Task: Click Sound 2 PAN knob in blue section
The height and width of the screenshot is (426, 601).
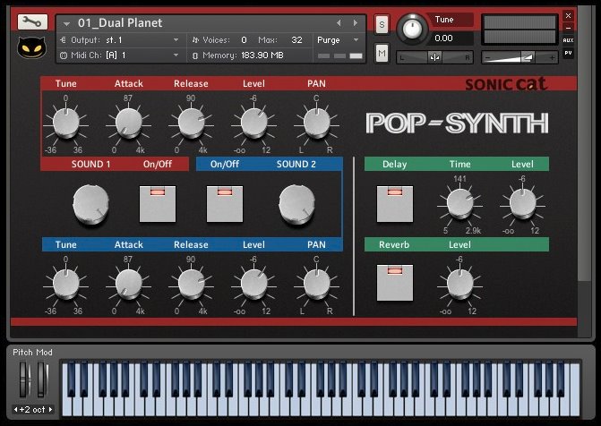Action: click(316, 284)
